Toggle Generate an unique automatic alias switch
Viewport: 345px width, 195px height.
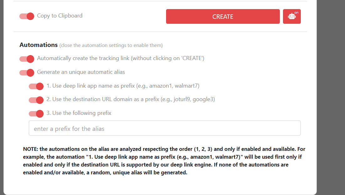pos(27,73)
